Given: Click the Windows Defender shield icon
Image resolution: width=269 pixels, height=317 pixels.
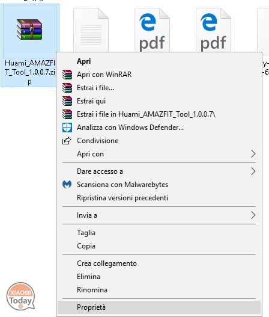Looking at the screenshot, I should (67, 128).
